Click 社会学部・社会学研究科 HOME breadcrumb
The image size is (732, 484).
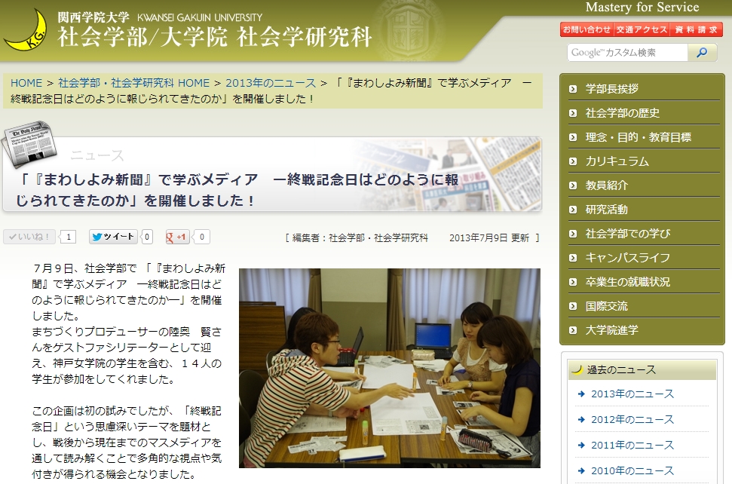pos(133,83)
